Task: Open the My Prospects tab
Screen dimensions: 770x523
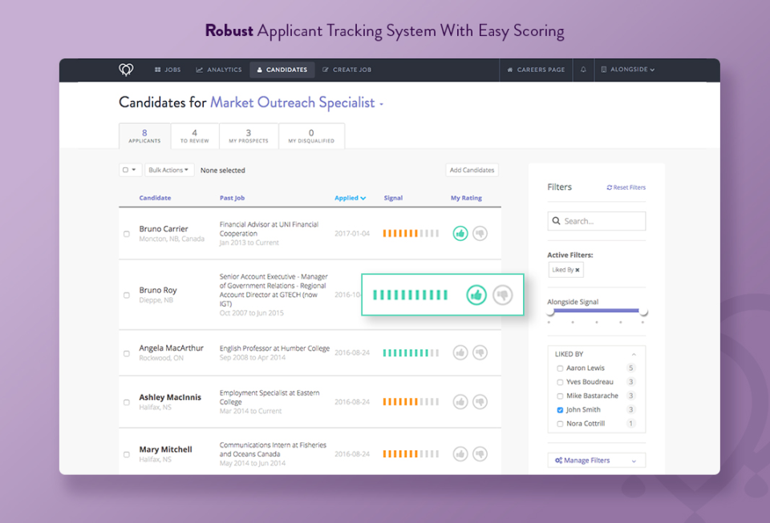Action: [x=249, y=135]
